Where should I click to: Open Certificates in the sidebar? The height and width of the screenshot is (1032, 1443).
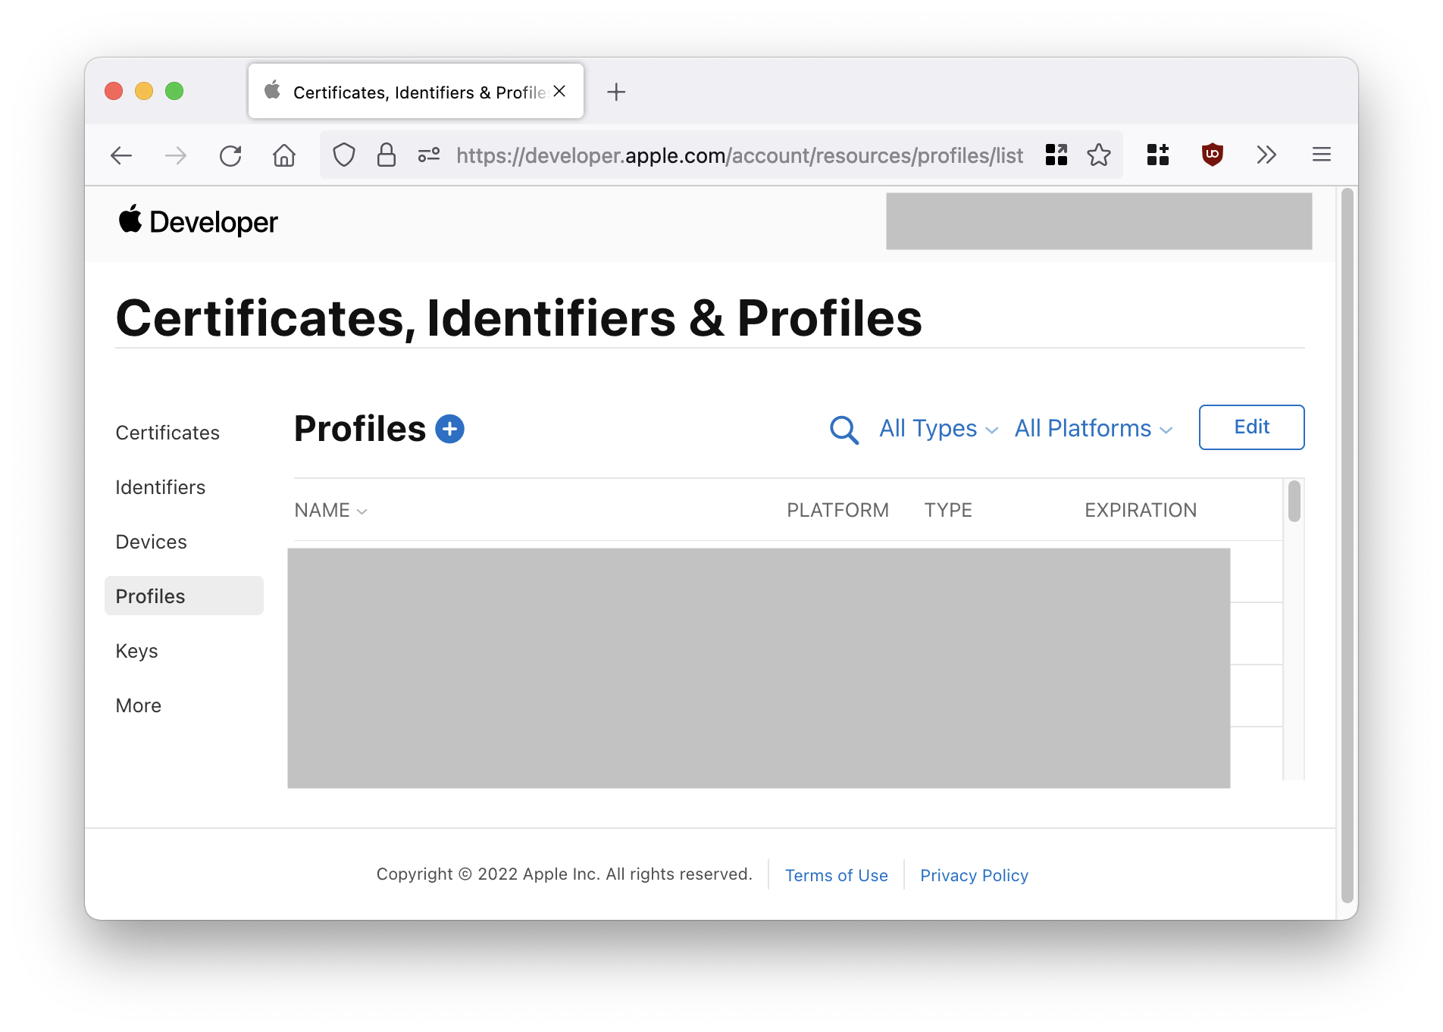[x=167, y=433]
